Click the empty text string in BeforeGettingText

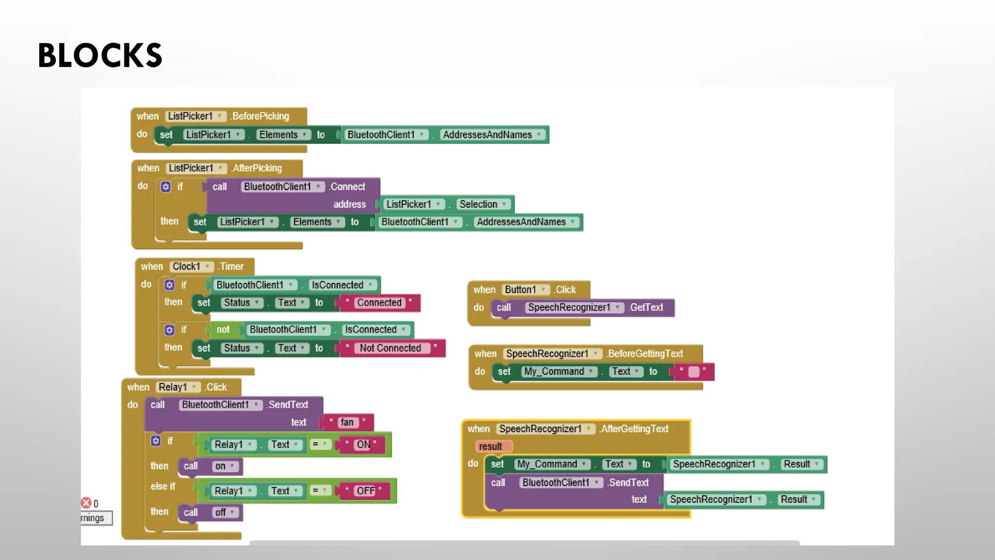(x=693, y=372)
